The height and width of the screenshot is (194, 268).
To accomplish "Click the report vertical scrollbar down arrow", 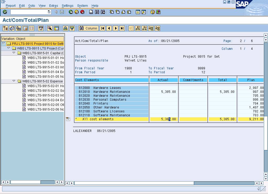I will (x=266, y=179).
